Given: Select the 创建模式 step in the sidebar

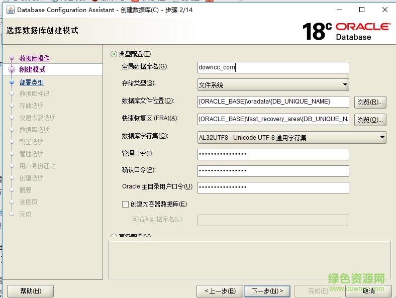Looking at the screenshot, I should 32,69.
